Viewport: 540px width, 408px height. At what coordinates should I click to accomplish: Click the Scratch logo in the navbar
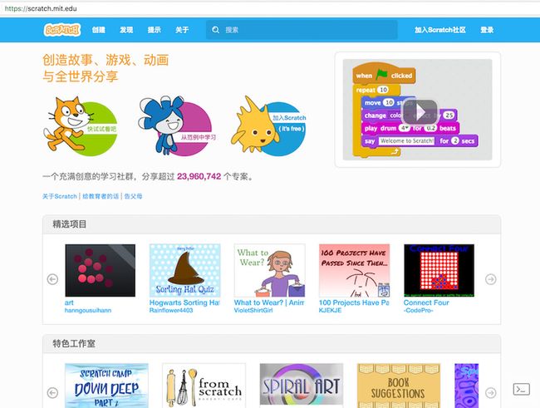click(x=62, y=30)
